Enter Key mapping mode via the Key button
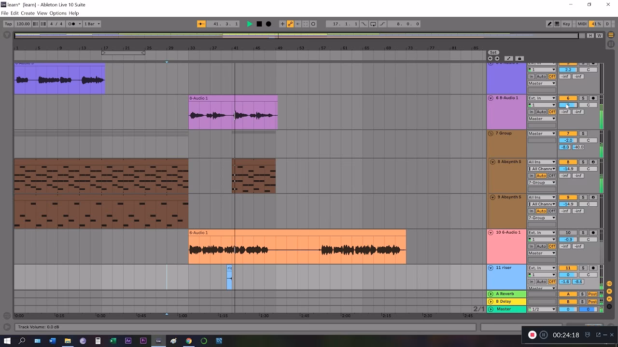Screen dimensions: 618x347 [x=566, y=23]
